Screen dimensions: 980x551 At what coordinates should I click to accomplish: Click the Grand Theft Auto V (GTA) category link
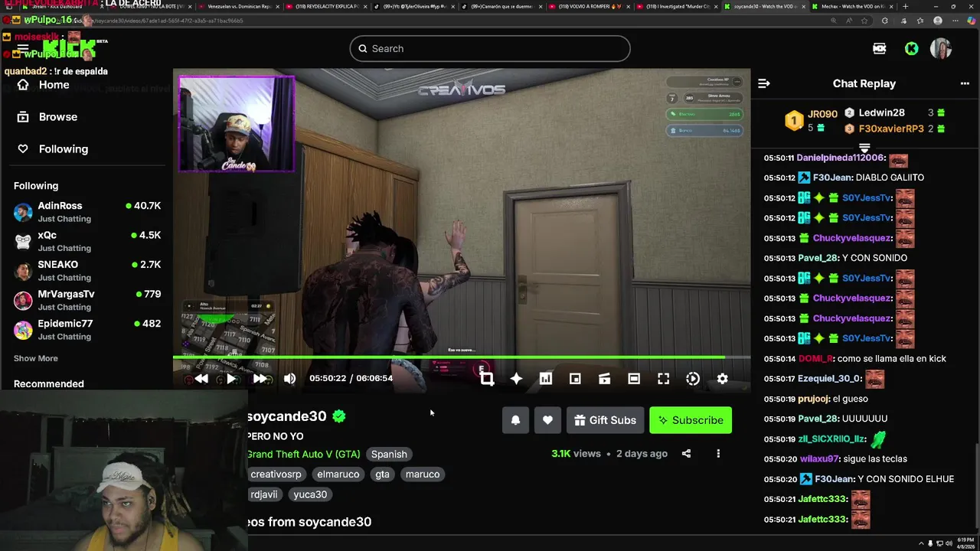pyautogui.click(x=303, y=454)
